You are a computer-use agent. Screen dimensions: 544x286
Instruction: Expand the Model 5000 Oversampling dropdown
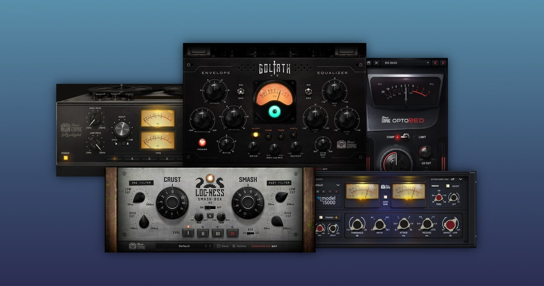(460, 179)
